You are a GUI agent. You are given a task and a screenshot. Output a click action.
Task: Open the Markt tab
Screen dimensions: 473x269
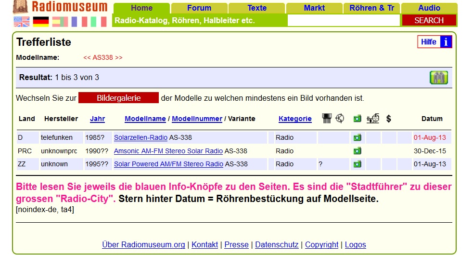coord(314,8)
